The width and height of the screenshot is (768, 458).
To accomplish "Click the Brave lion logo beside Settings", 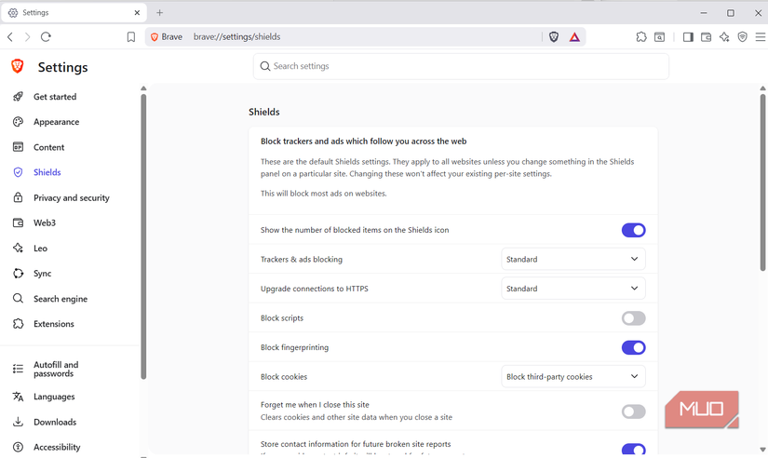I will [18, 66].
